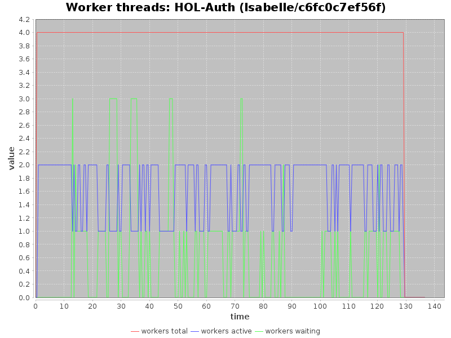Click the 30 tick on the time axis
The image size is (451, 338).
121,306
